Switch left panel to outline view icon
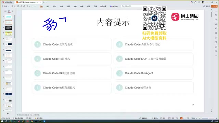Image resolution: width=219 pixels, height=123 pixels. (5, 11)
